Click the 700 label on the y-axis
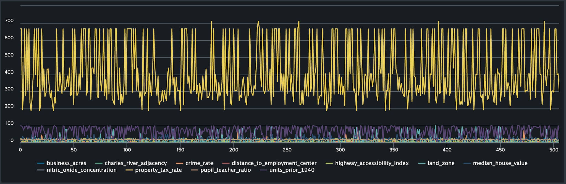This screenshot has height=184, width=566. pos(9,21)
